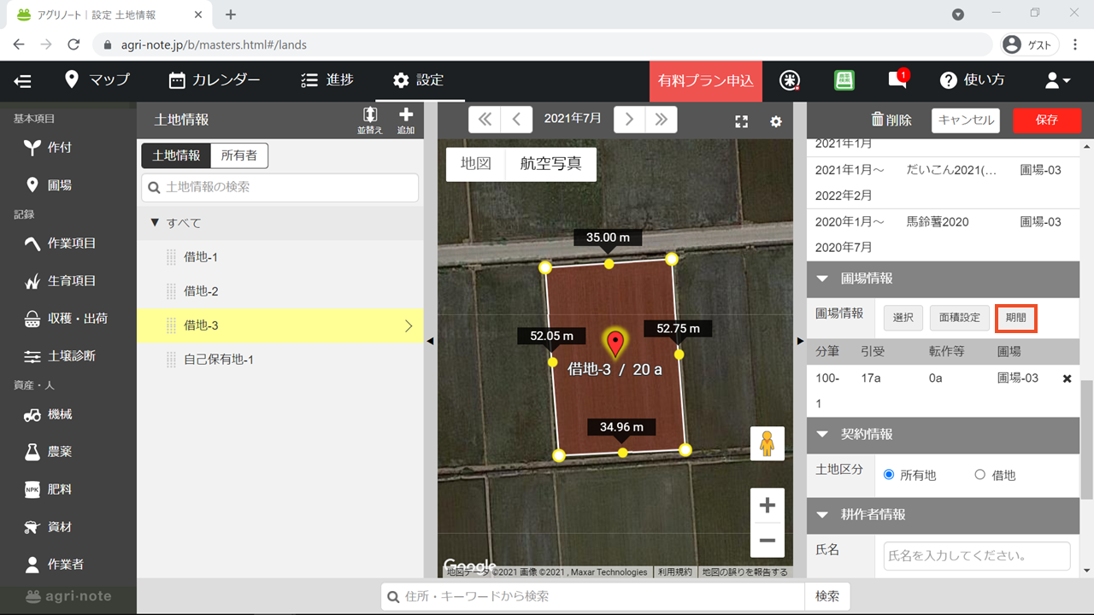
Task: Select the 借地 radio button
Action: (980, 474)
